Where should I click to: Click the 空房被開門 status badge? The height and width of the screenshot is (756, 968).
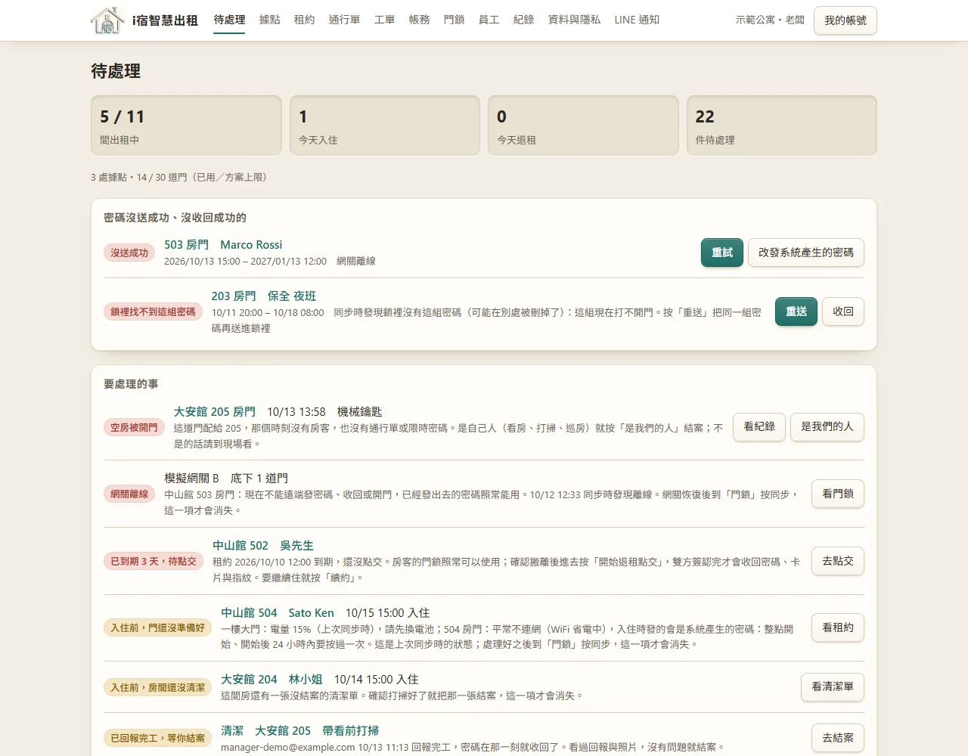tap(134, 428)
